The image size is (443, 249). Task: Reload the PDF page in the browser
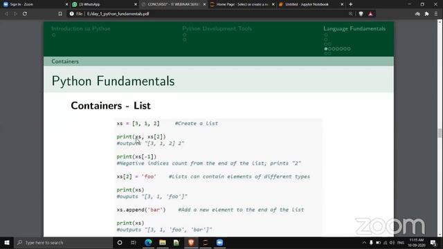(25, 14)
